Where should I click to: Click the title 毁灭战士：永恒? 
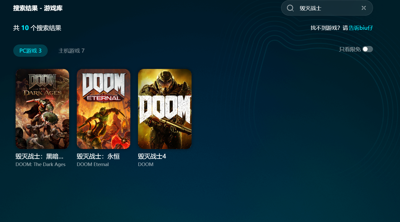point(98,156)
